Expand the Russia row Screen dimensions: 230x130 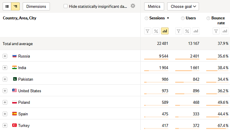click(x=5, y=56)
